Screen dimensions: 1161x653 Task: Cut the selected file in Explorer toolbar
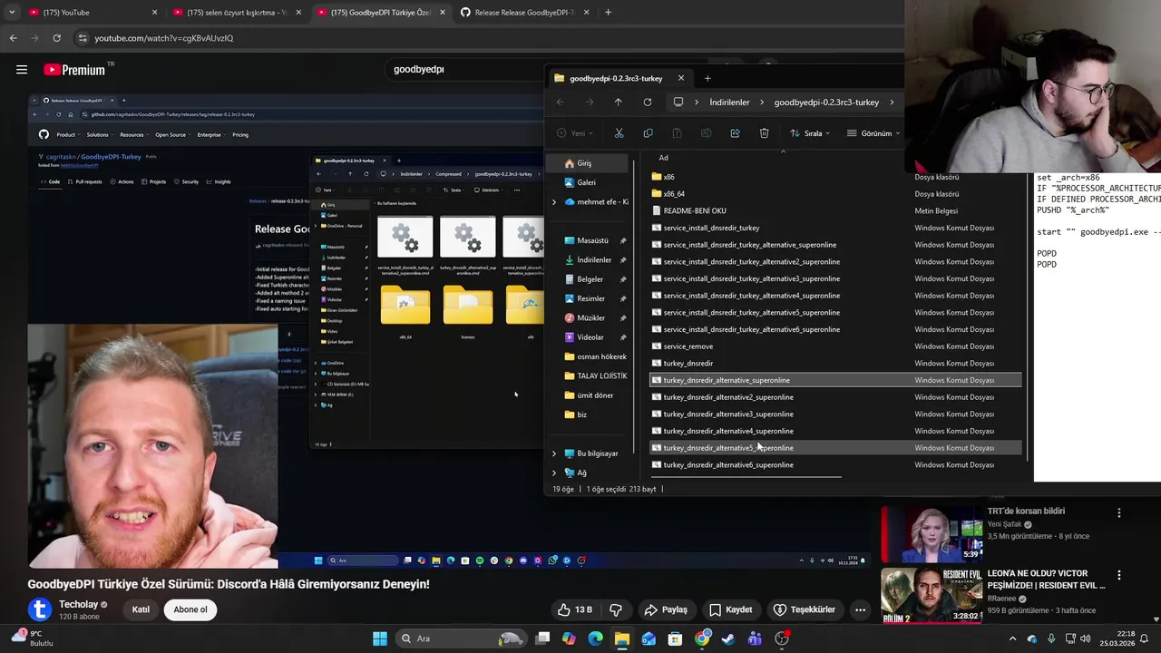click(x=619, y=133)
